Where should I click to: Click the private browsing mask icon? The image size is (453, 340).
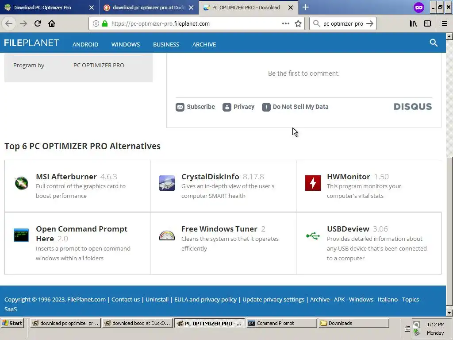(418, 8)
